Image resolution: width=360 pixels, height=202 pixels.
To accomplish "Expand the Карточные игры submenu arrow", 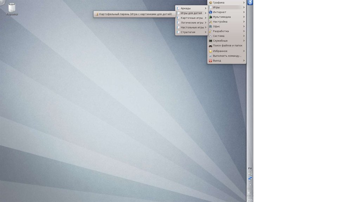I will coord(205,18).
